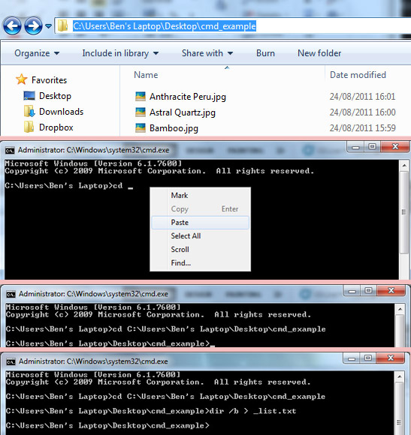The image size is (411, 435).
Task: Open Downloads in navigation pane
Action: pyautogui.click(x=61, y=112)
